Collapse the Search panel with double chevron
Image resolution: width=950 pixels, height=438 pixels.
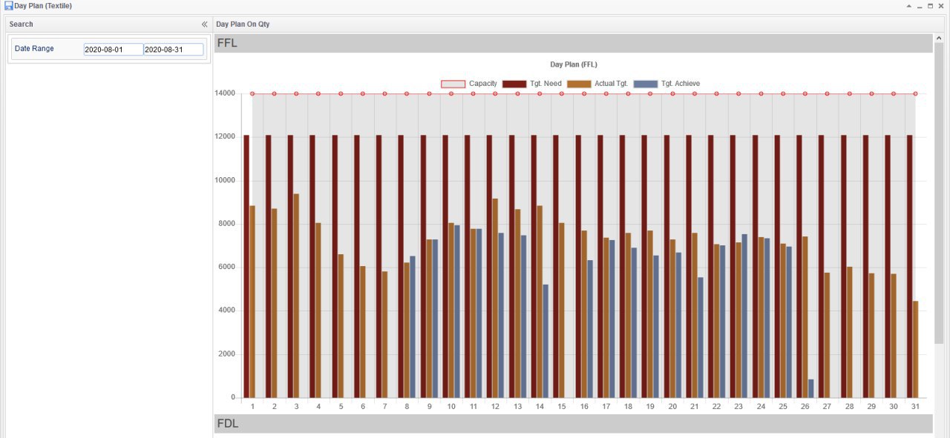[205, 24]
